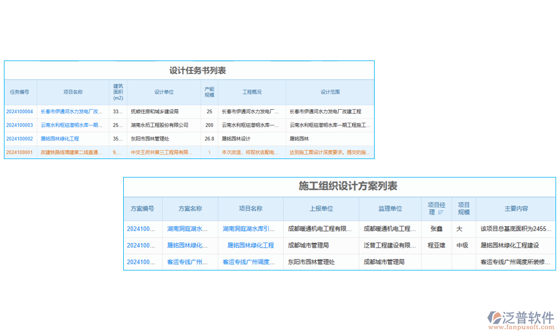560x336 pixels.
Task: Open task number 2024100003 link
Action: coord(20,125)
